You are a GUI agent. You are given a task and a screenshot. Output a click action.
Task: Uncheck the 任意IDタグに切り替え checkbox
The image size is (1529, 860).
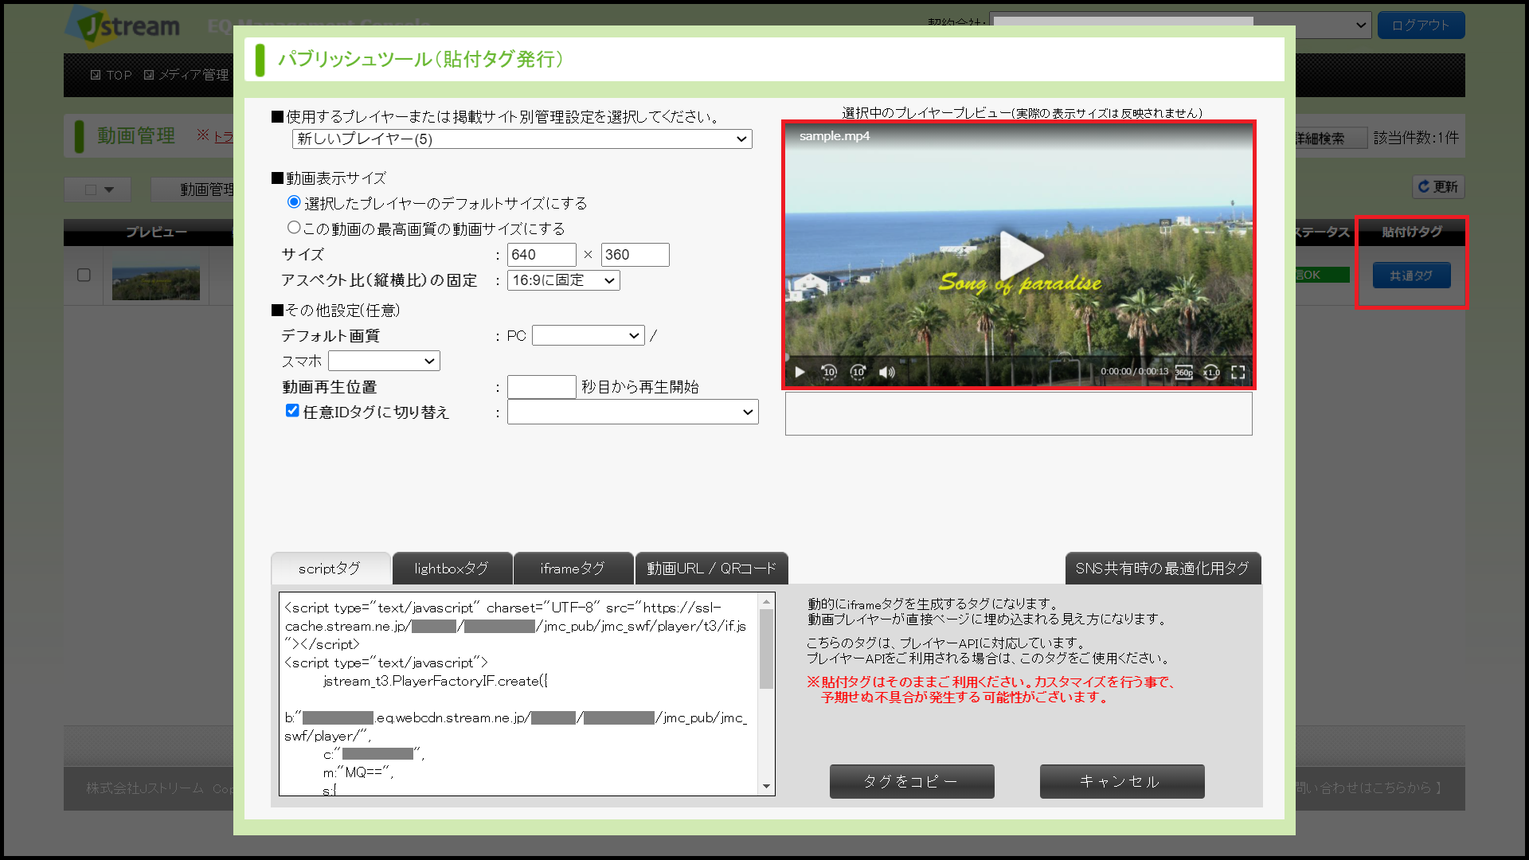tap(292, 411)
